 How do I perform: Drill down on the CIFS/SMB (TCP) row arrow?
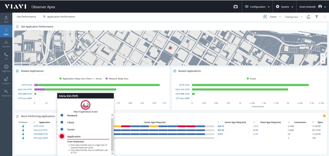pos(23,134)
